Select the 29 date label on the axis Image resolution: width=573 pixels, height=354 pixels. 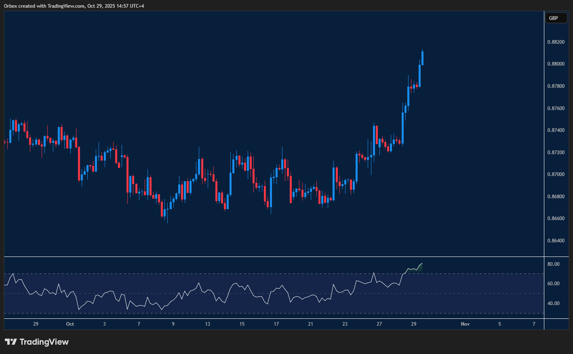pyautogui.click(x=36, y=324)
